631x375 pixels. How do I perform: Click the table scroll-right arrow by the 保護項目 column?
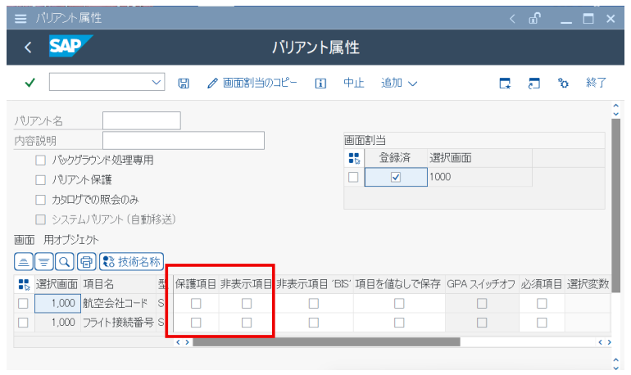click(x=187, y=342)
